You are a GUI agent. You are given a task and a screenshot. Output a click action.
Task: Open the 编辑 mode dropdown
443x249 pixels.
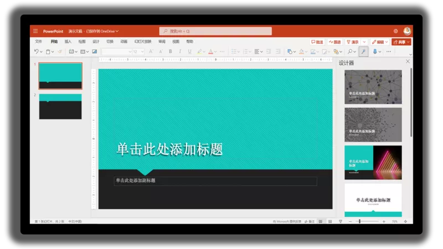pos(380,41)
